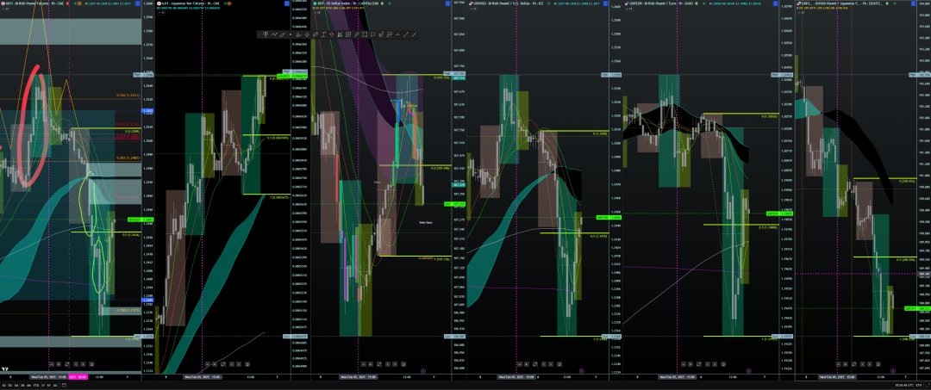Collapse indicator legend in GBPUSD chart
931x390 pixels.
coord(472,9)
